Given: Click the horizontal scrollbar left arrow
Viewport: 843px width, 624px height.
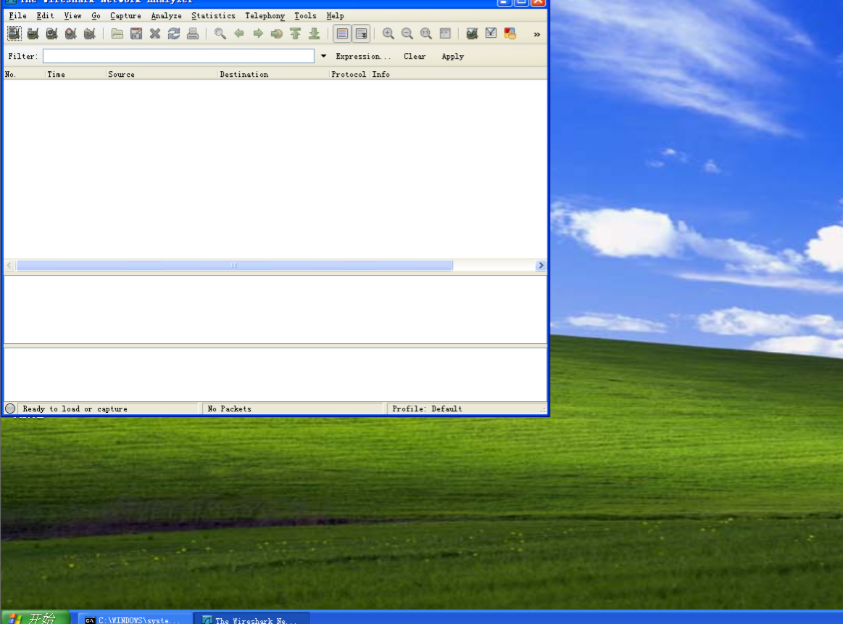Looking at the screenshot, I should (x=9, y=265).
